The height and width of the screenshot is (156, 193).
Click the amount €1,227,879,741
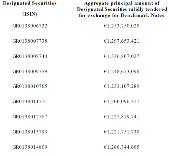point(121,117)
